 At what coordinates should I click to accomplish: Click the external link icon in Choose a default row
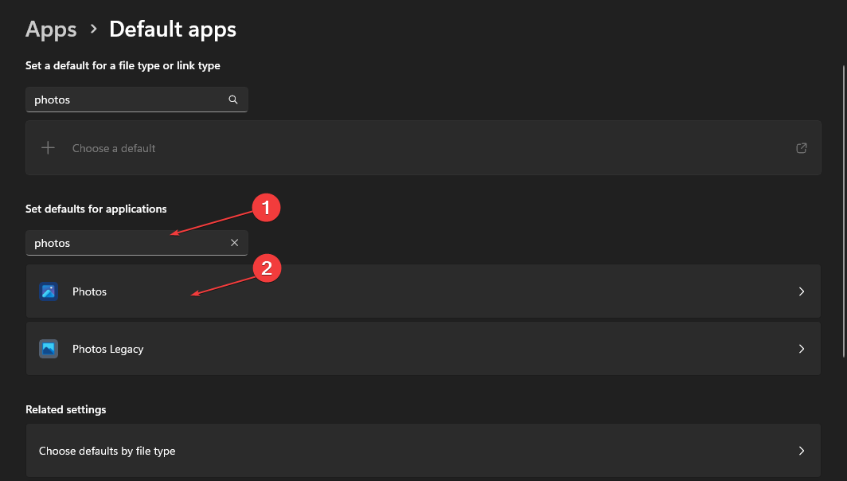[802, 148]
